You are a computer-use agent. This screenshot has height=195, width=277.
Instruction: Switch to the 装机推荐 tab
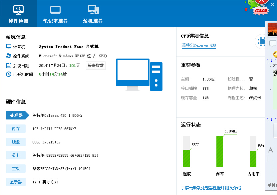tap(93, 14)
